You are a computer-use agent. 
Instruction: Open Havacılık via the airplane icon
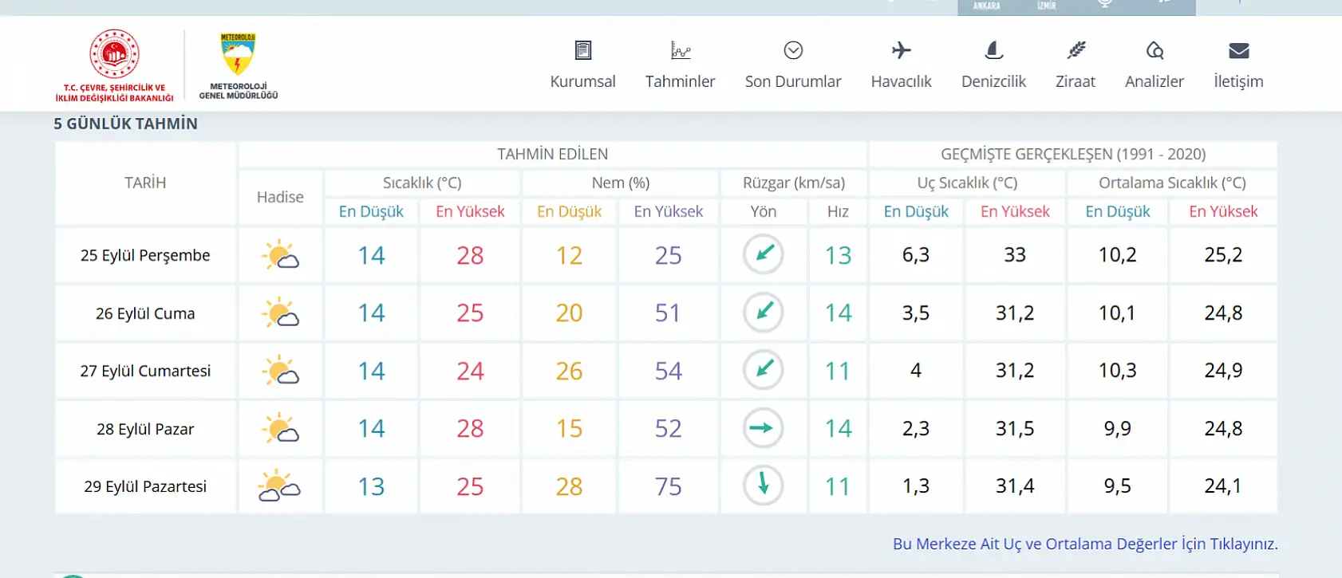[x=901, y=51]
